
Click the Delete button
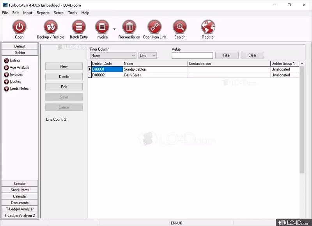pyautogui.click(x=64, y=76)
